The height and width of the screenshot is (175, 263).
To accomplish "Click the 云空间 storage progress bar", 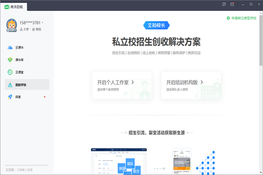I will [x=27, y=165].
